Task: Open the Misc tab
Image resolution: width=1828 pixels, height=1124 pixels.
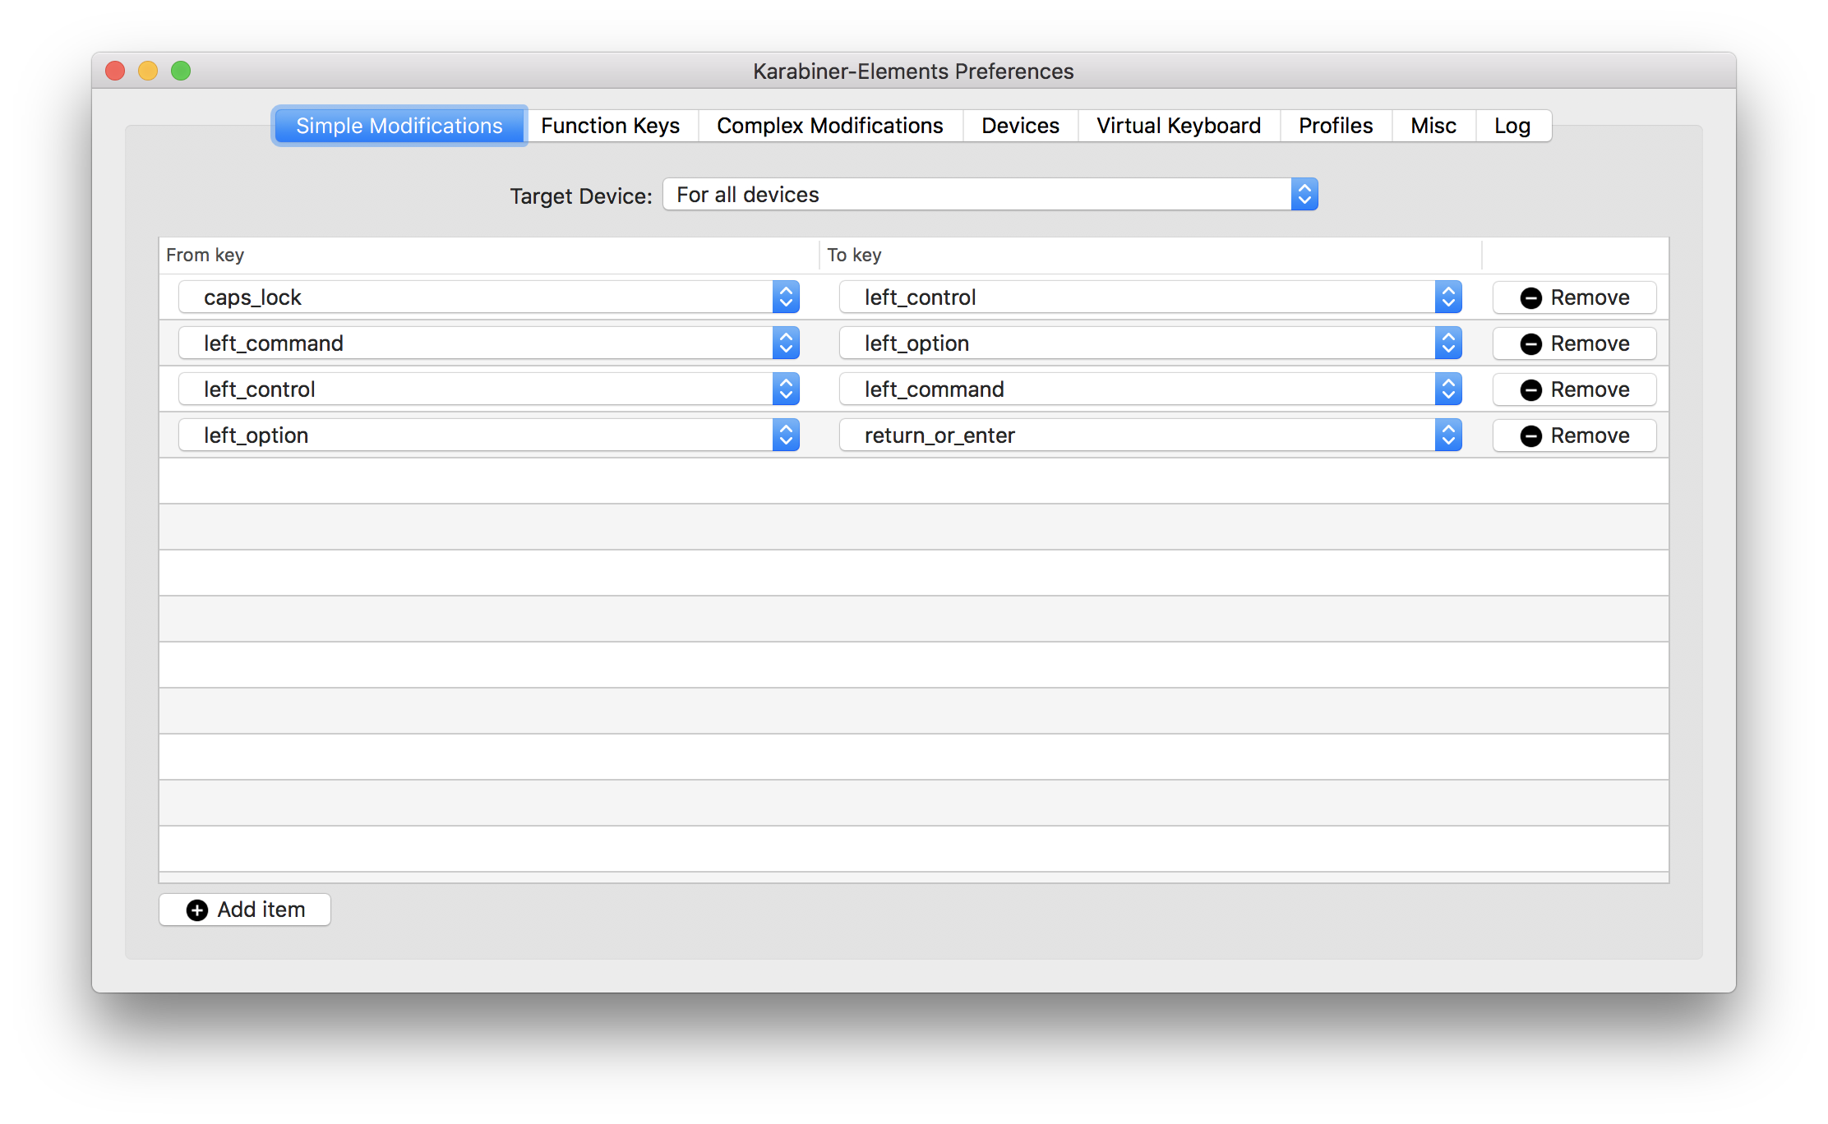Action: click(1433, 126)
